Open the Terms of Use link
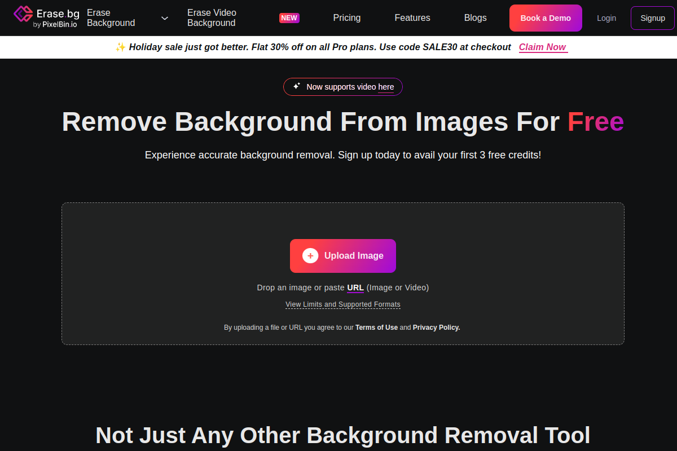 click(x=376, y=328)
